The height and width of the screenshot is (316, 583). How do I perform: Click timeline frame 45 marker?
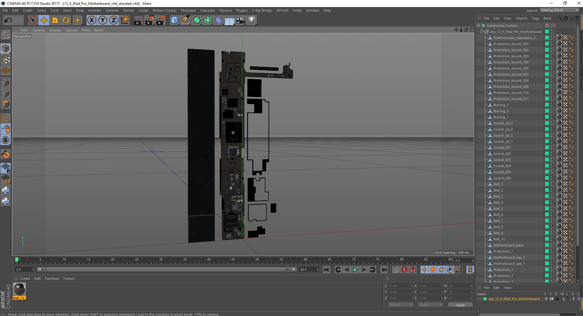tap(233, 260)
